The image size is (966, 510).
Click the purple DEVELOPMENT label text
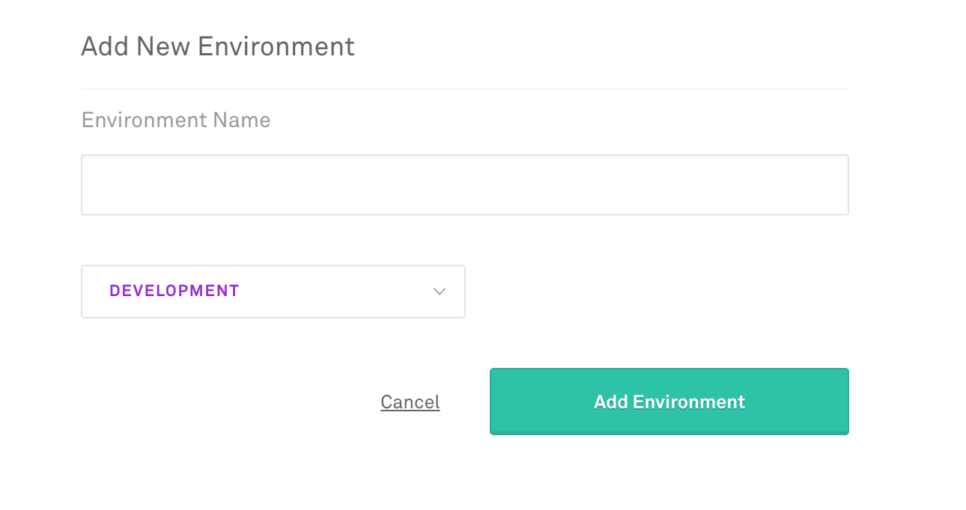[x=174, y=291]
